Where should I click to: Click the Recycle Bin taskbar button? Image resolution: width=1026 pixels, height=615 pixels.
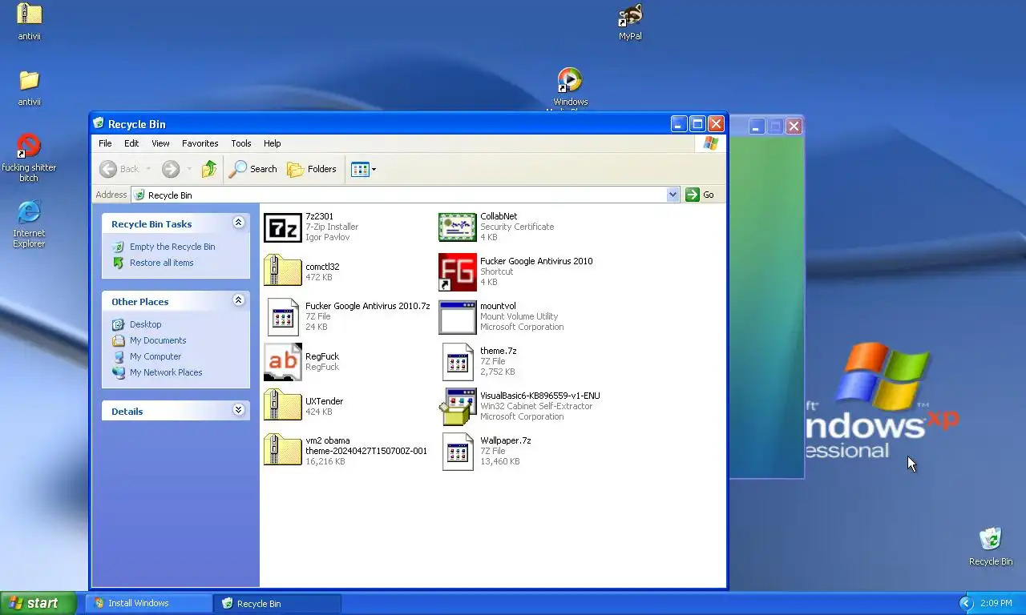pos(277,603)
